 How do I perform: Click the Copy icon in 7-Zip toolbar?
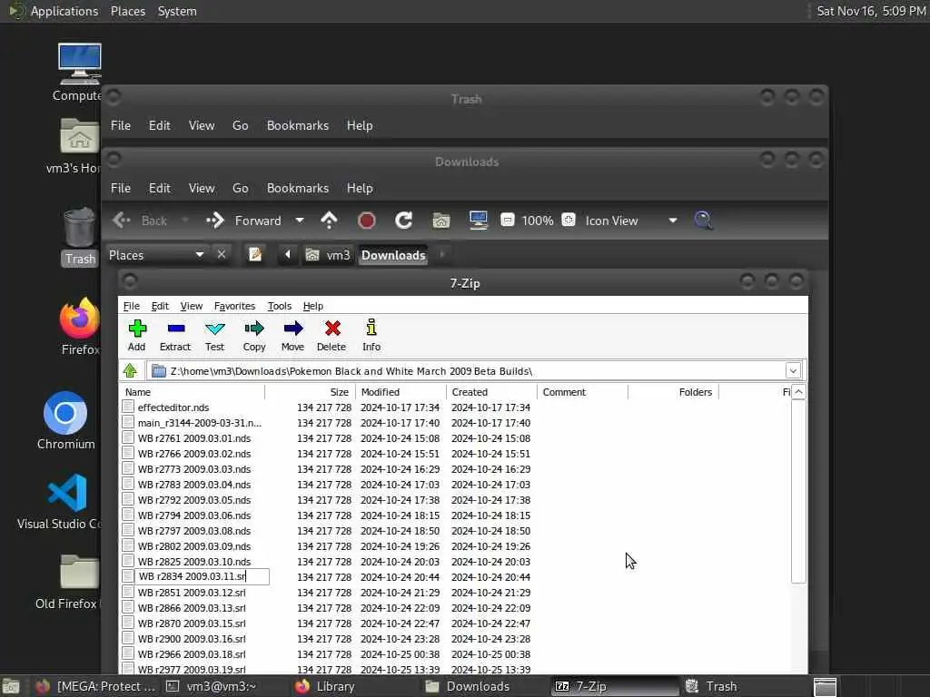pos(254,336)
